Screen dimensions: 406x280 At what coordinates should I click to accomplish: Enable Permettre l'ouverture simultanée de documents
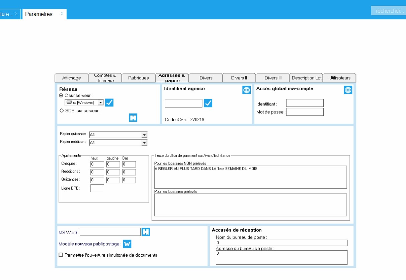click(61, 255)
